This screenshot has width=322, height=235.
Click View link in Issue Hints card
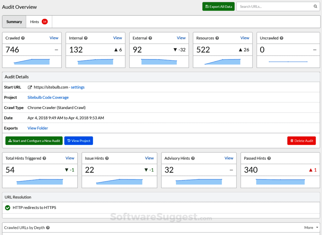[149, 158]
